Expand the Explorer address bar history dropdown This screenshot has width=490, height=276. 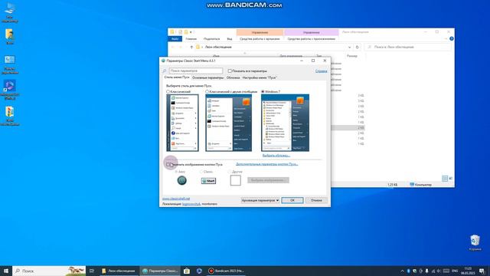[x=349, y=47]
